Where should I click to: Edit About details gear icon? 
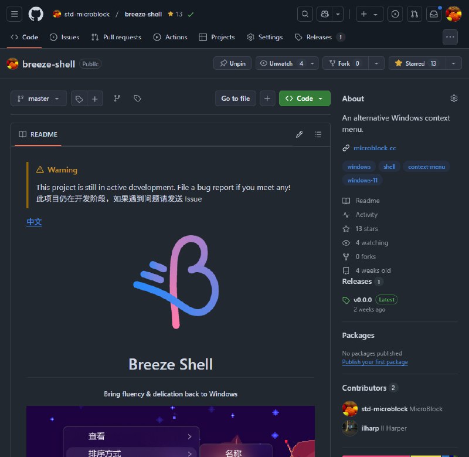(454, 99)
